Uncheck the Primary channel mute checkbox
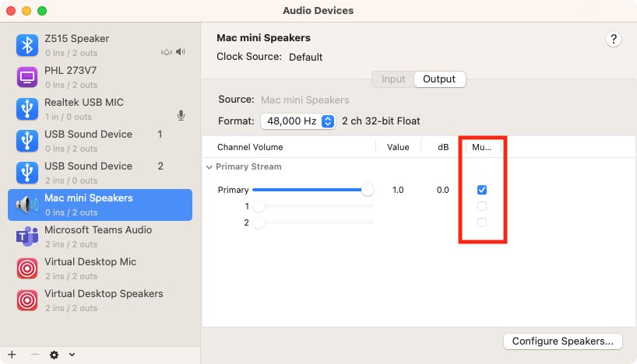Viewport: 637px width, 364px height. click(x=482, y=190)
